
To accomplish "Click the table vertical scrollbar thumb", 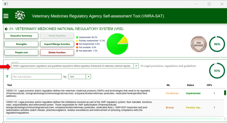I will click(x=225, y=93).
